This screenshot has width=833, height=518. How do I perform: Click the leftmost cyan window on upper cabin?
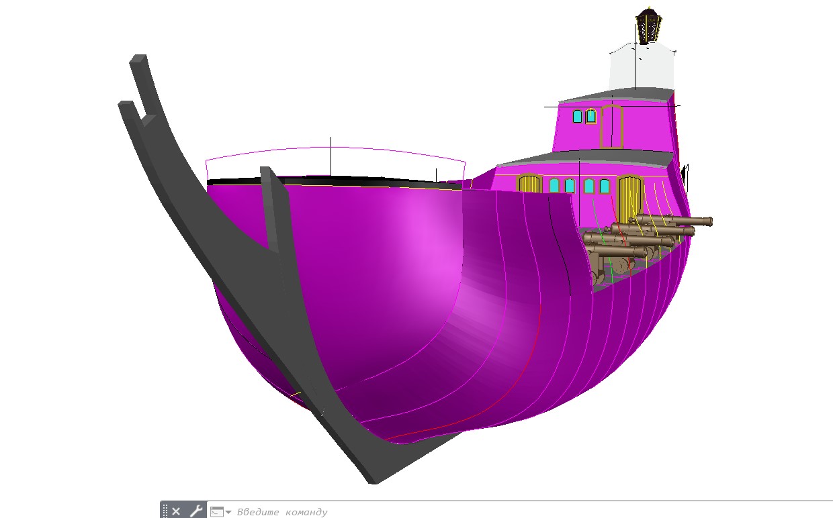pyautogui.click(x=577, y=117)
